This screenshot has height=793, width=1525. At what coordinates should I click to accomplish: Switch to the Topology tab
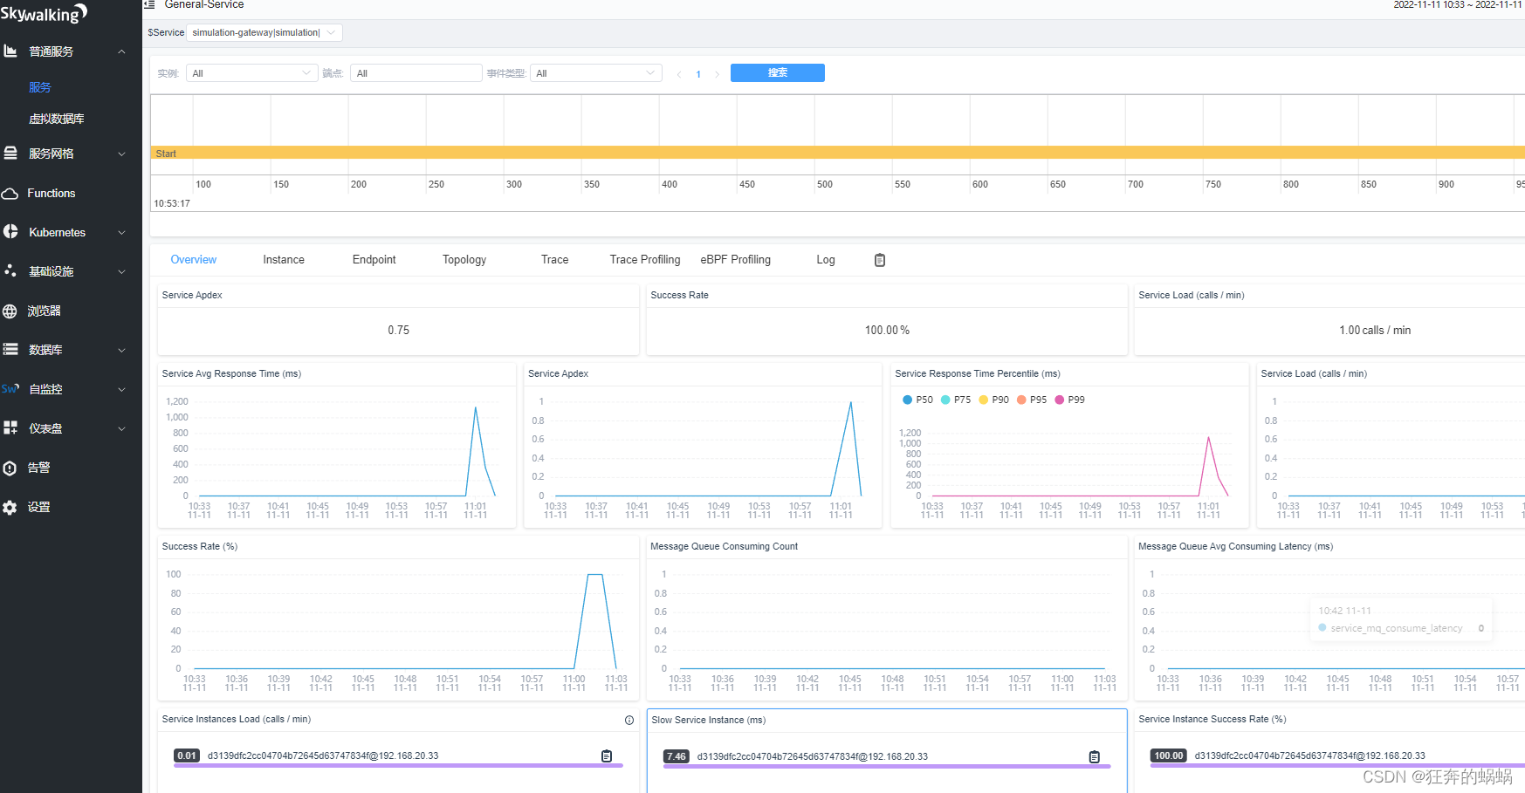tap(464, 260)
